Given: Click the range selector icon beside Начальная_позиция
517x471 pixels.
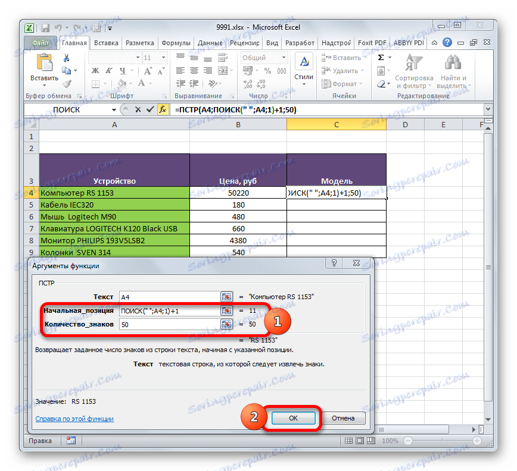Looking at the screenshot, I should 226,310.
